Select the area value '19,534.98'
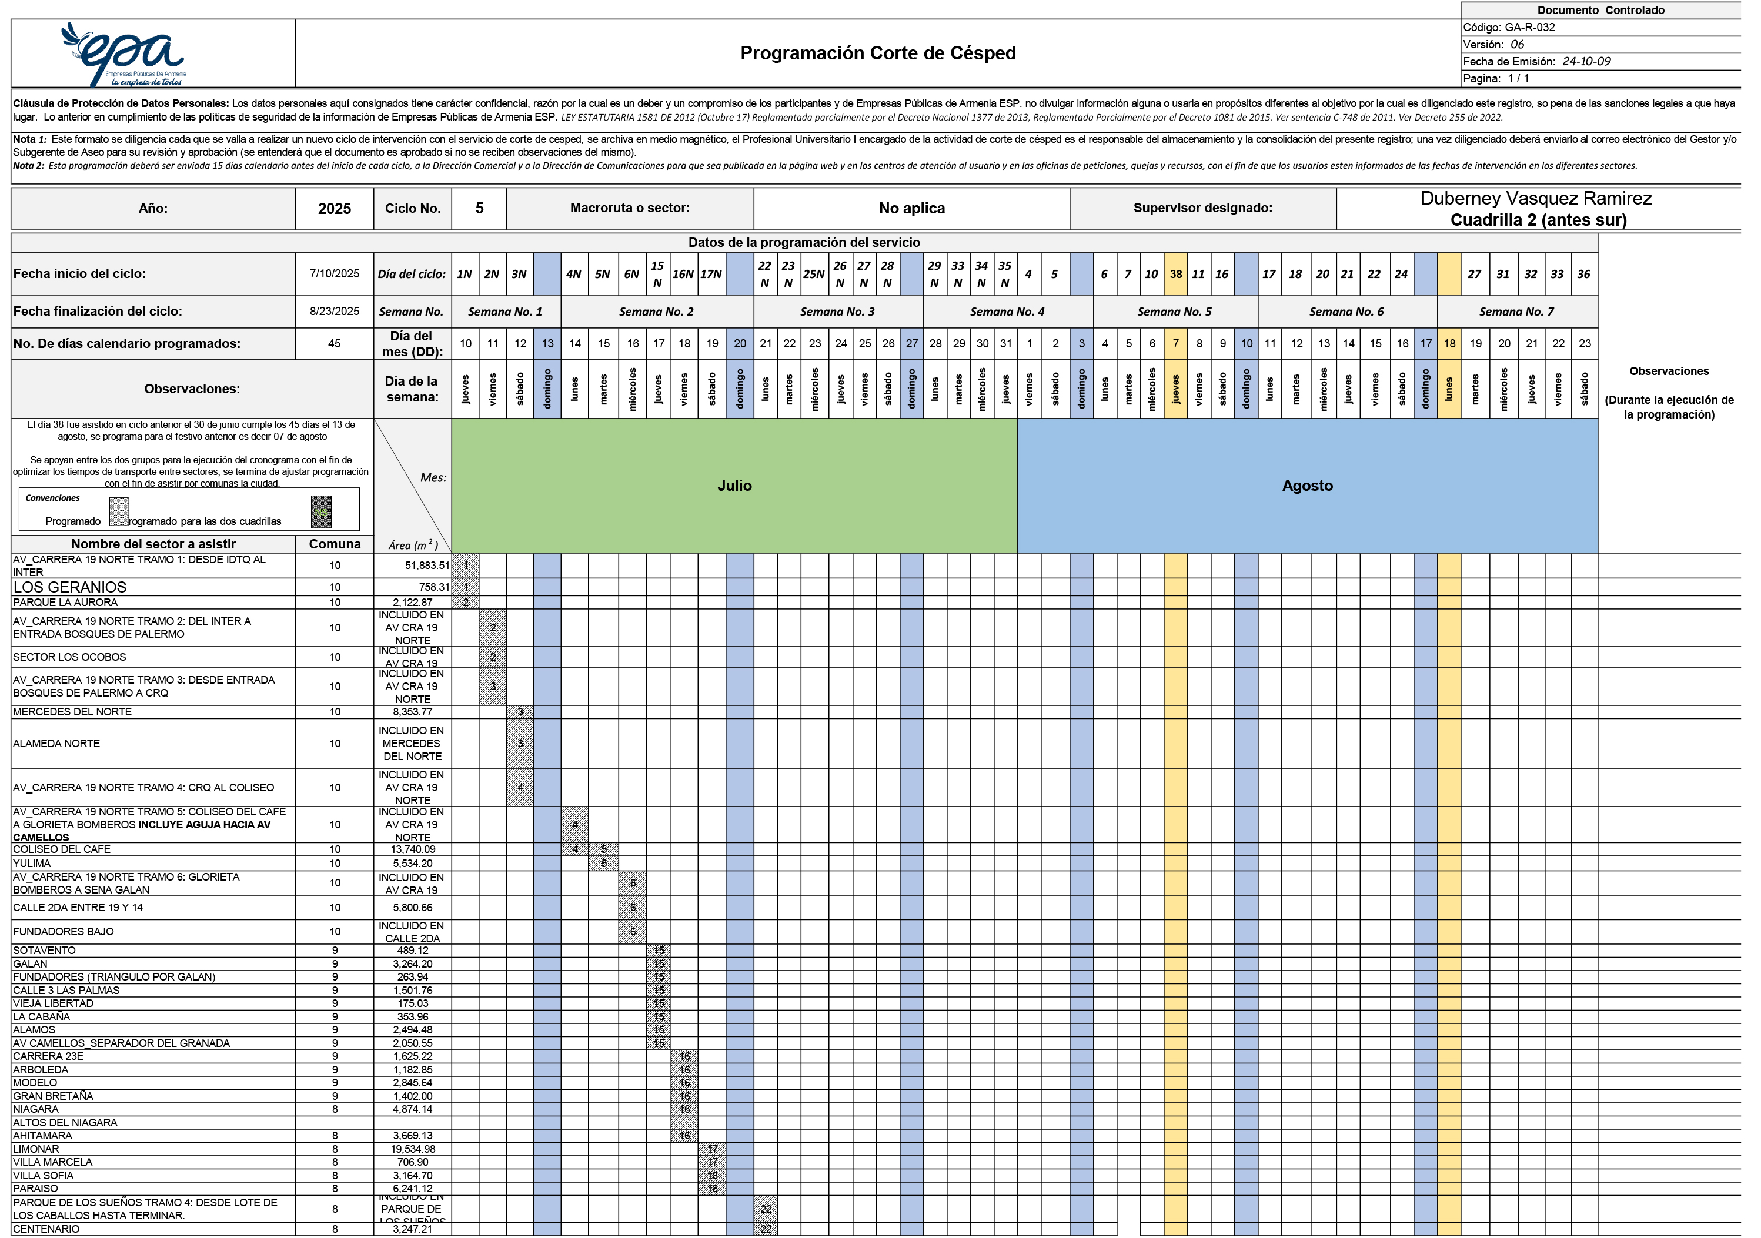1761x1238 pixels. 413,1149
